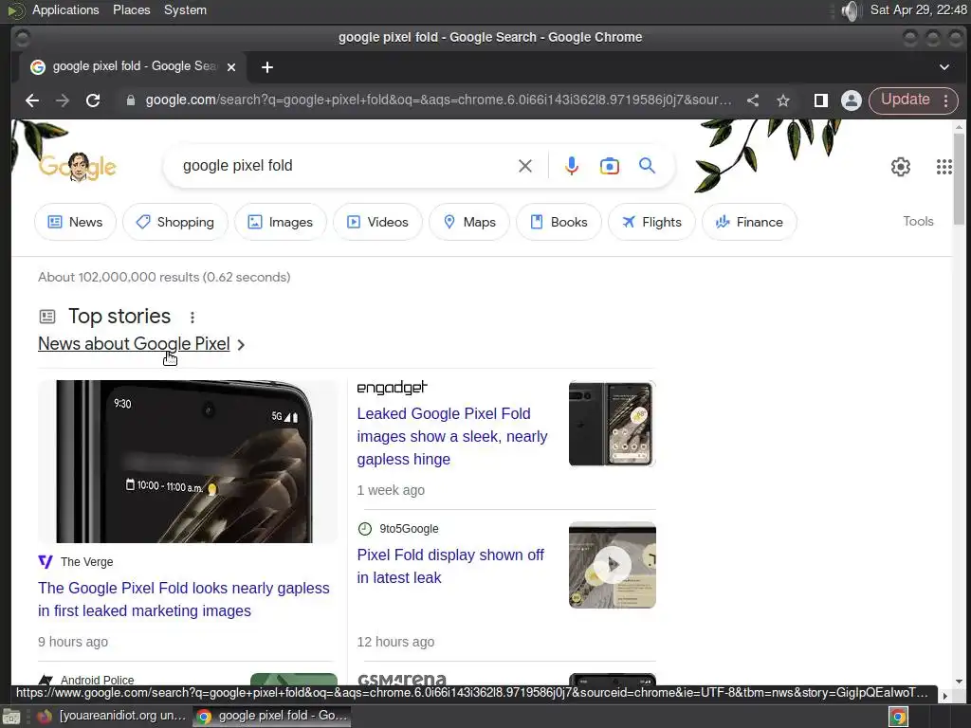Filter results by Shopping
This screenshot has width=971, height=728.
point(175,222)
